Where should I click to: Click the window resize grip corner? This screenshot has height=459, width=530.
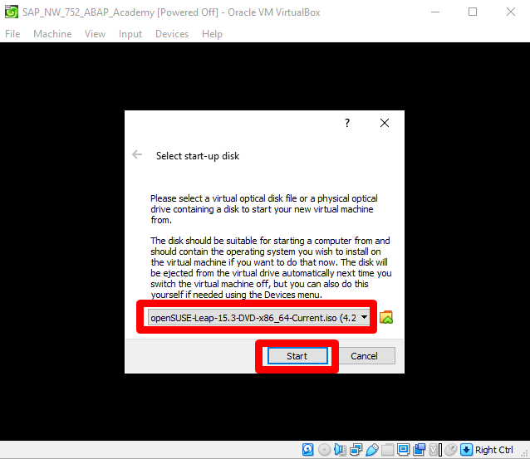[x=525, y=454]
